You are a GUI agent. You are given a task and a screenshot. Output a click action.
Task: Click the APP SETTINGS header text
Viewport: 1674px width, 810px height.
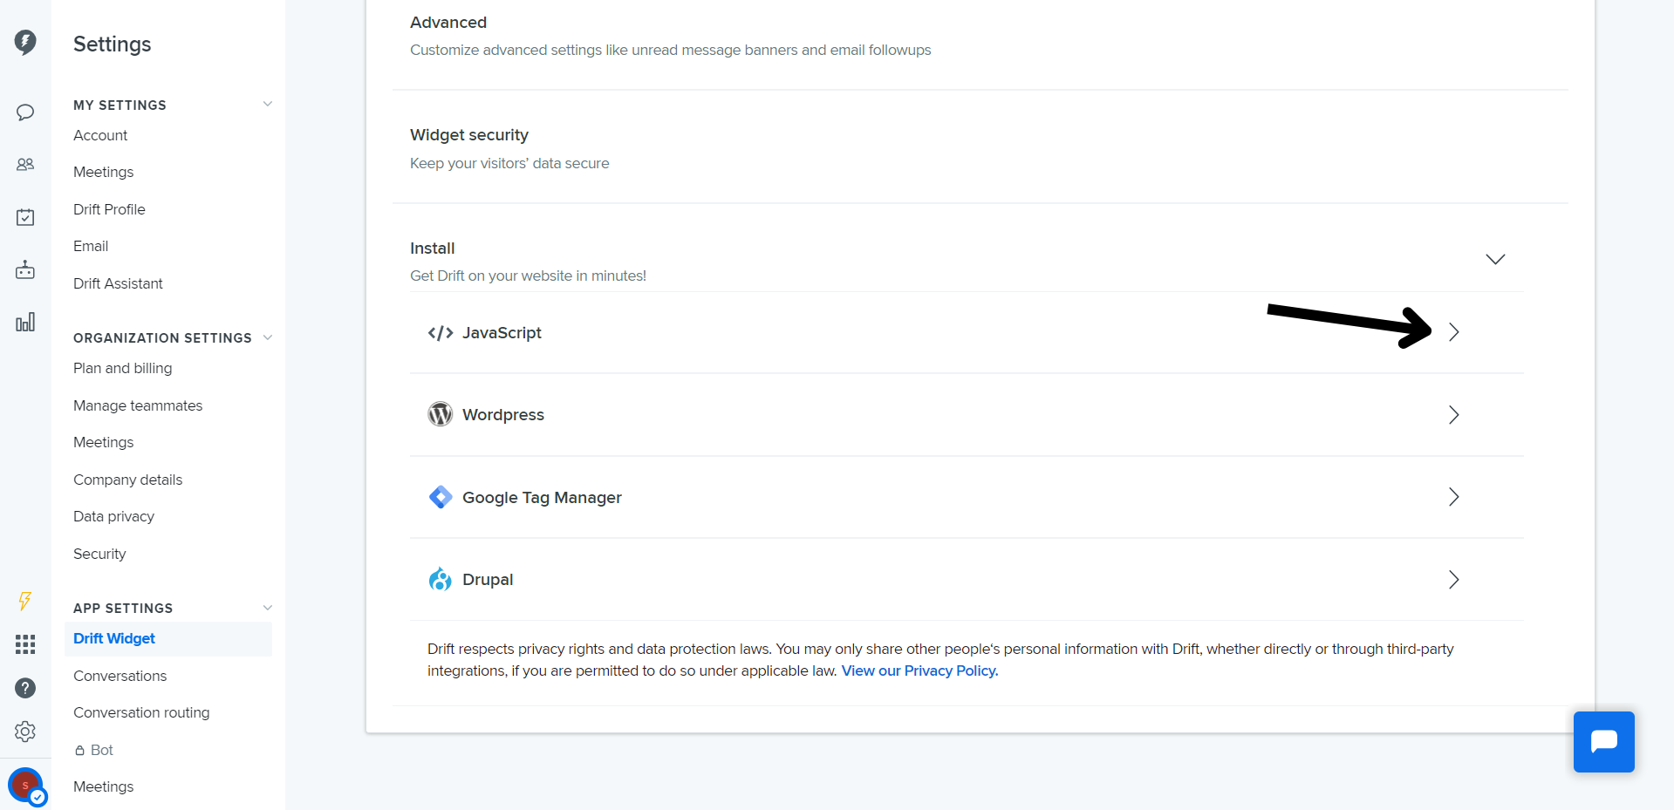[x=123, y=608]
